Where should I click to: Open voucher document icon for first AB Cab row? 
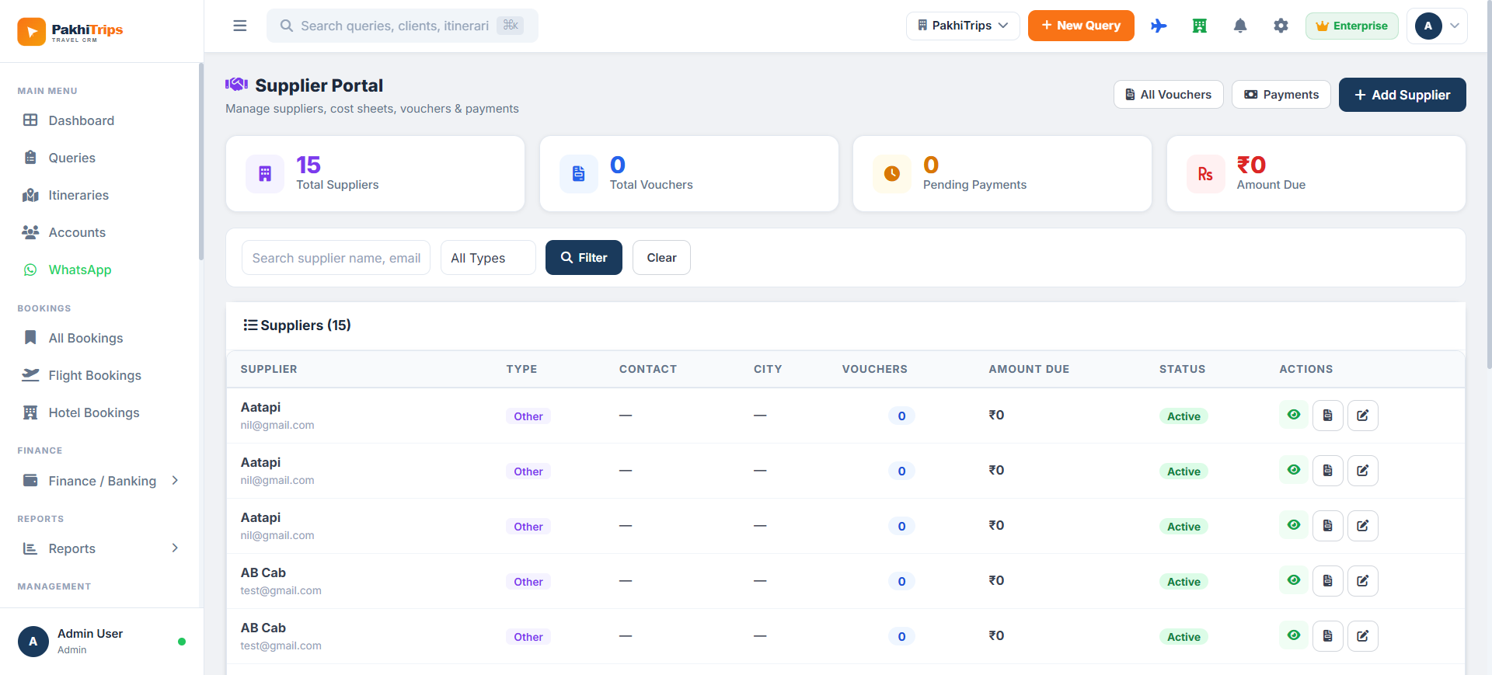pos(1328,581)
